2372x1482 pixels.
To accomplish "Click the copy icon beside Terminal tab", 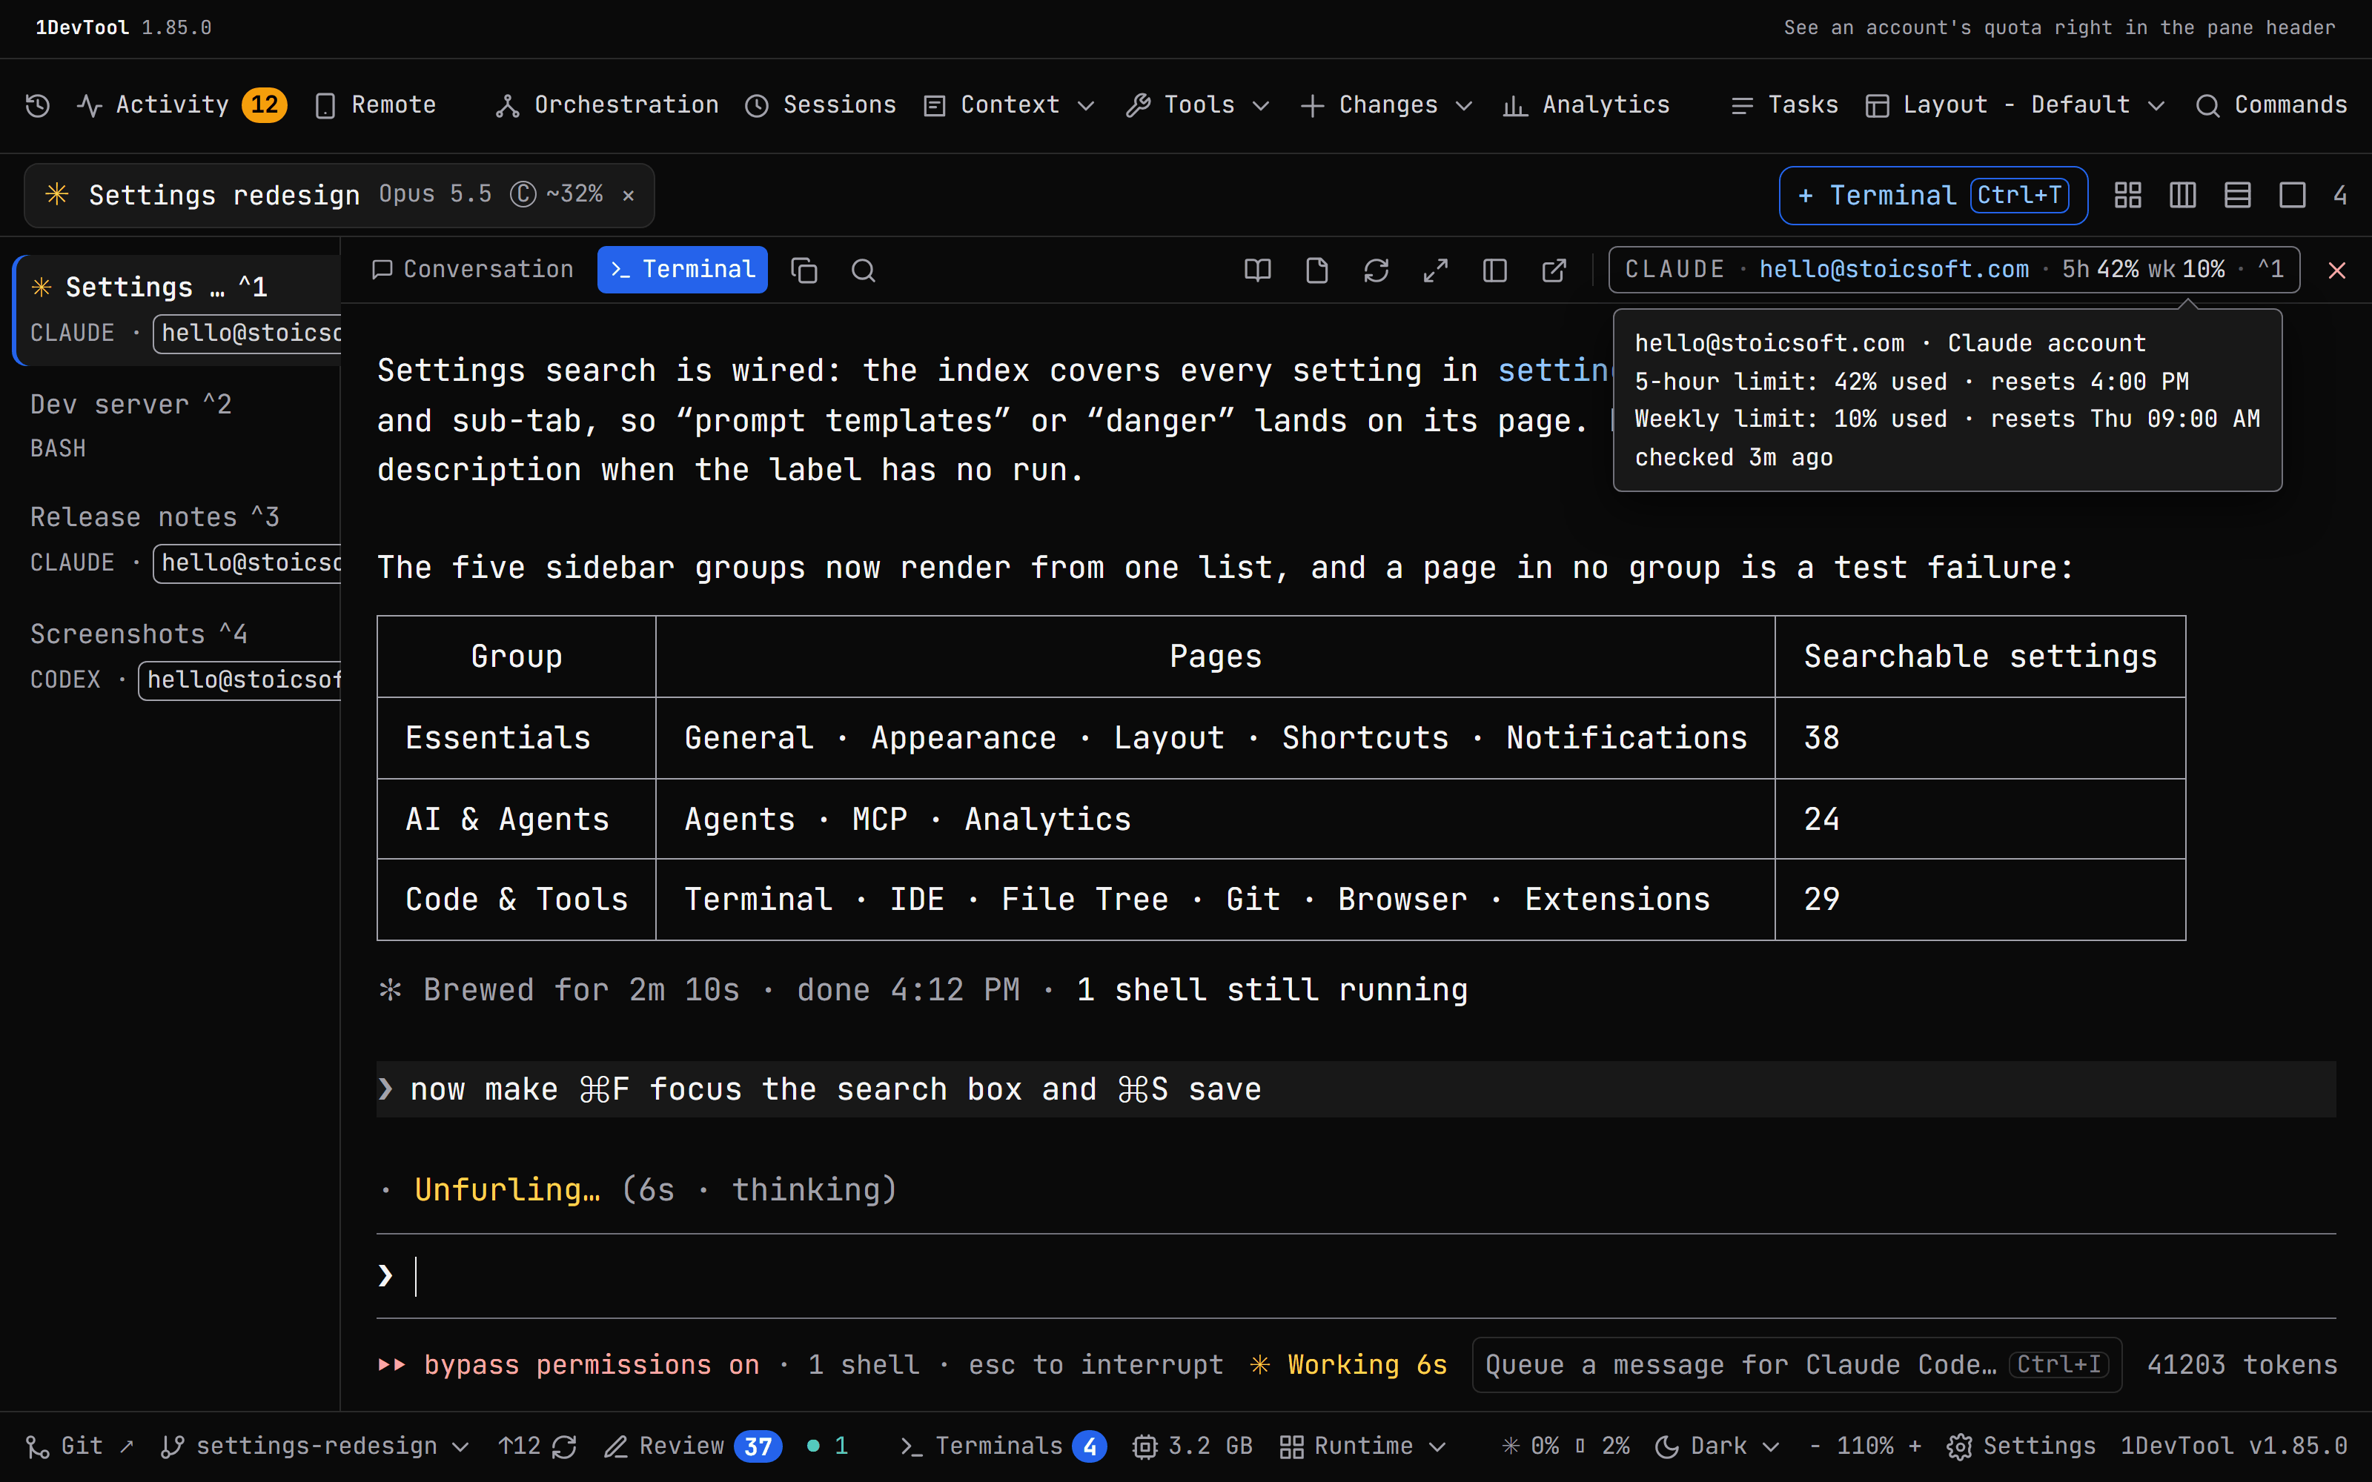I will [x=804, y=270].
